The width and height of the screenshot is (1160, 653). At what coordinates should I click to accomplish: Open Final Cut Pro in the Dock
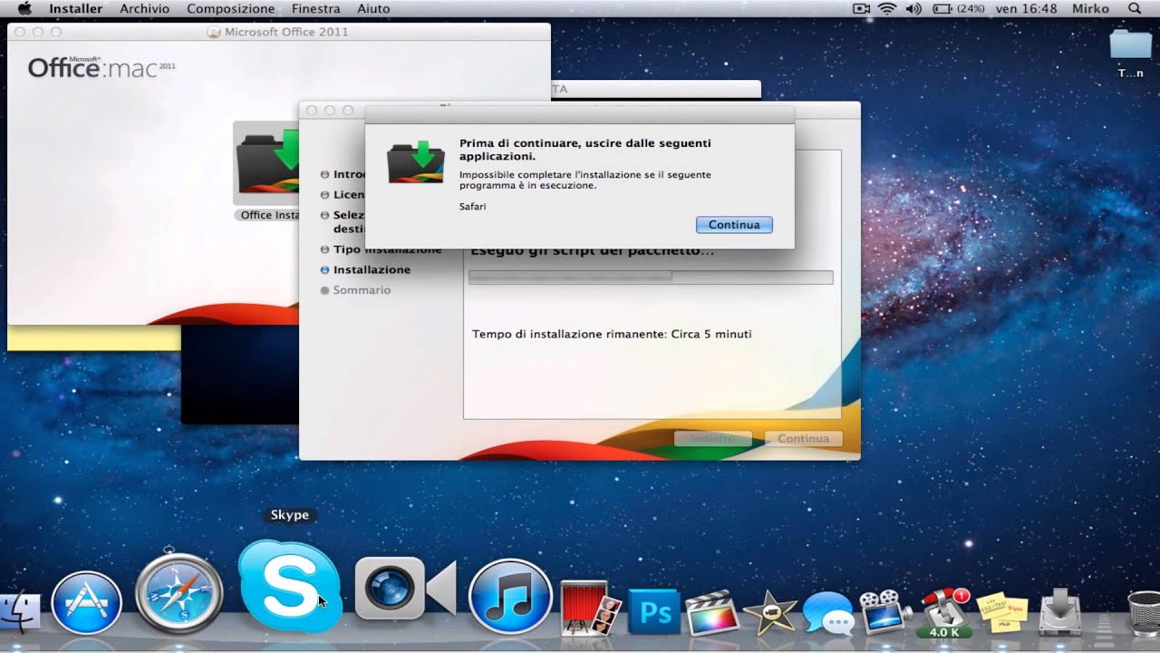click(711, 614)
